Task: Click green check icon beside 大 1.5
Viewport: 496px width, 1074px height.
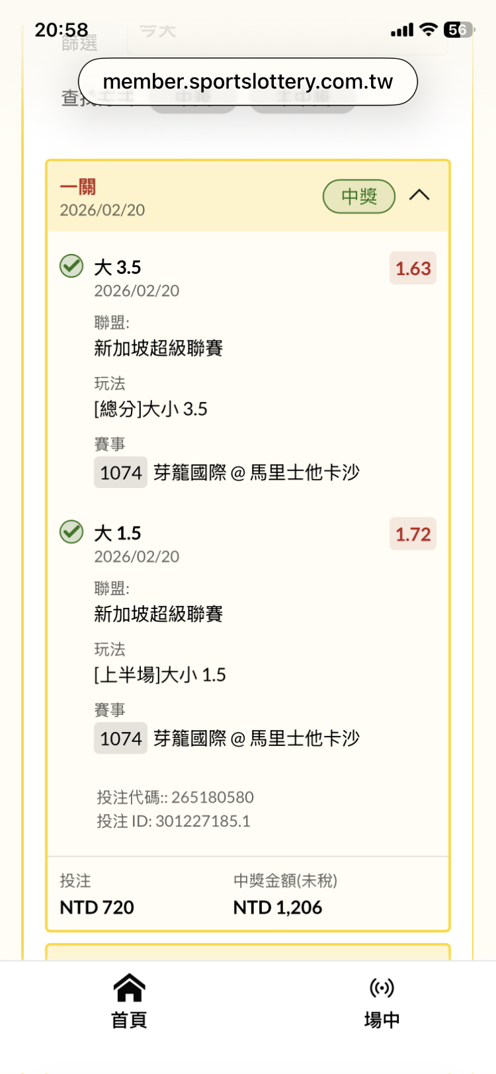Action: (x=71, y=532)
